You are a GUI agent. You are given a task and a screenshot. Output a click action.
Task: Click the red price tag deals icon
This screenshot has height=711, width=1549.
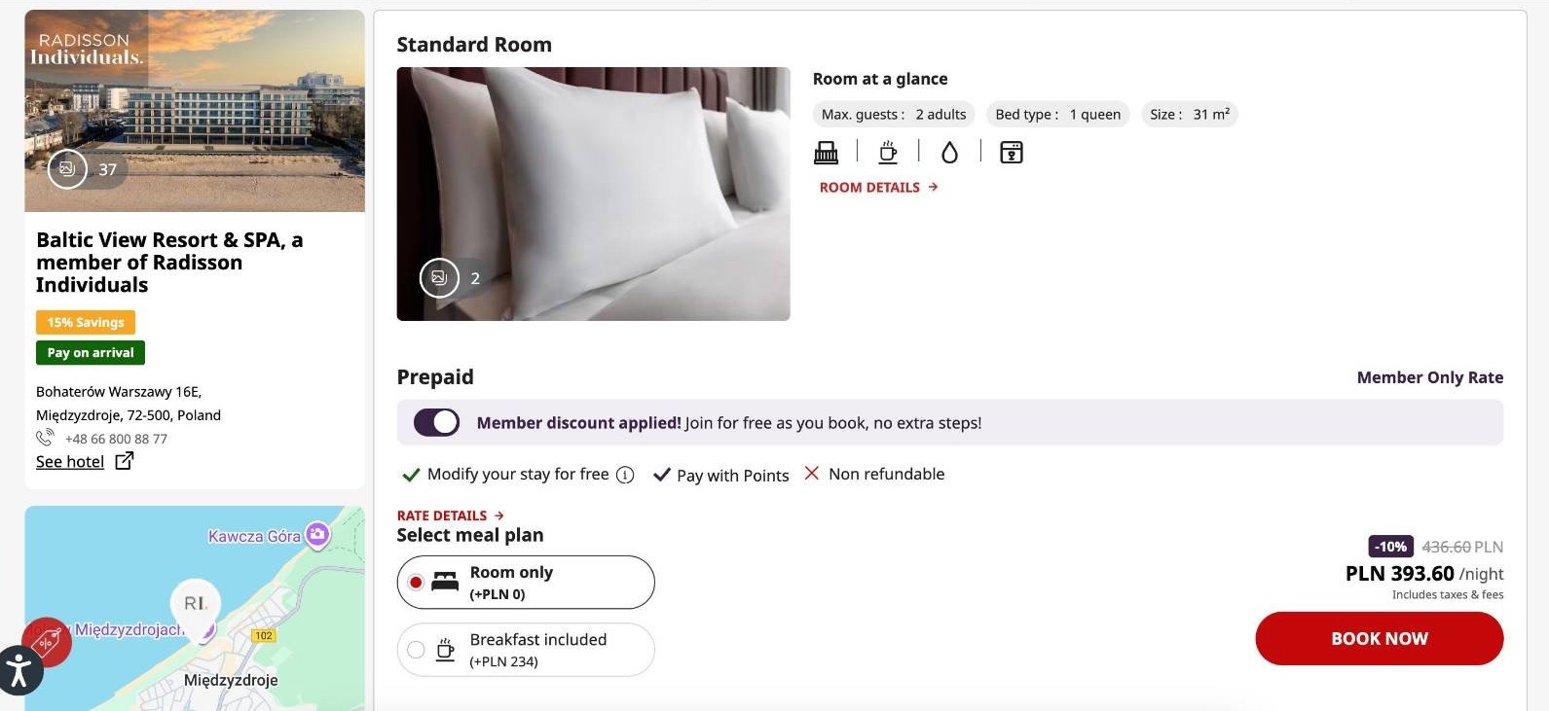click(x=47, y=641)
